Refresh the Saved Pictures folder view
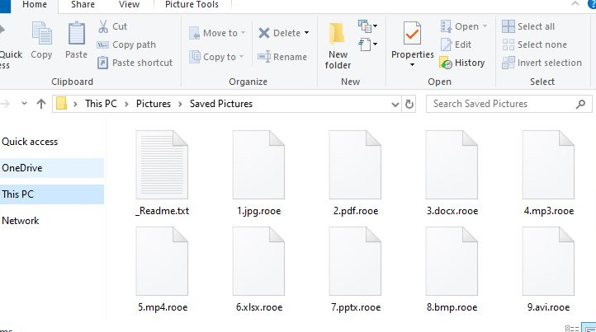 [409, 104]
